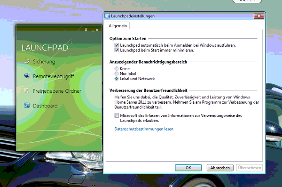Close the Launchpad window

click(97, 30)
